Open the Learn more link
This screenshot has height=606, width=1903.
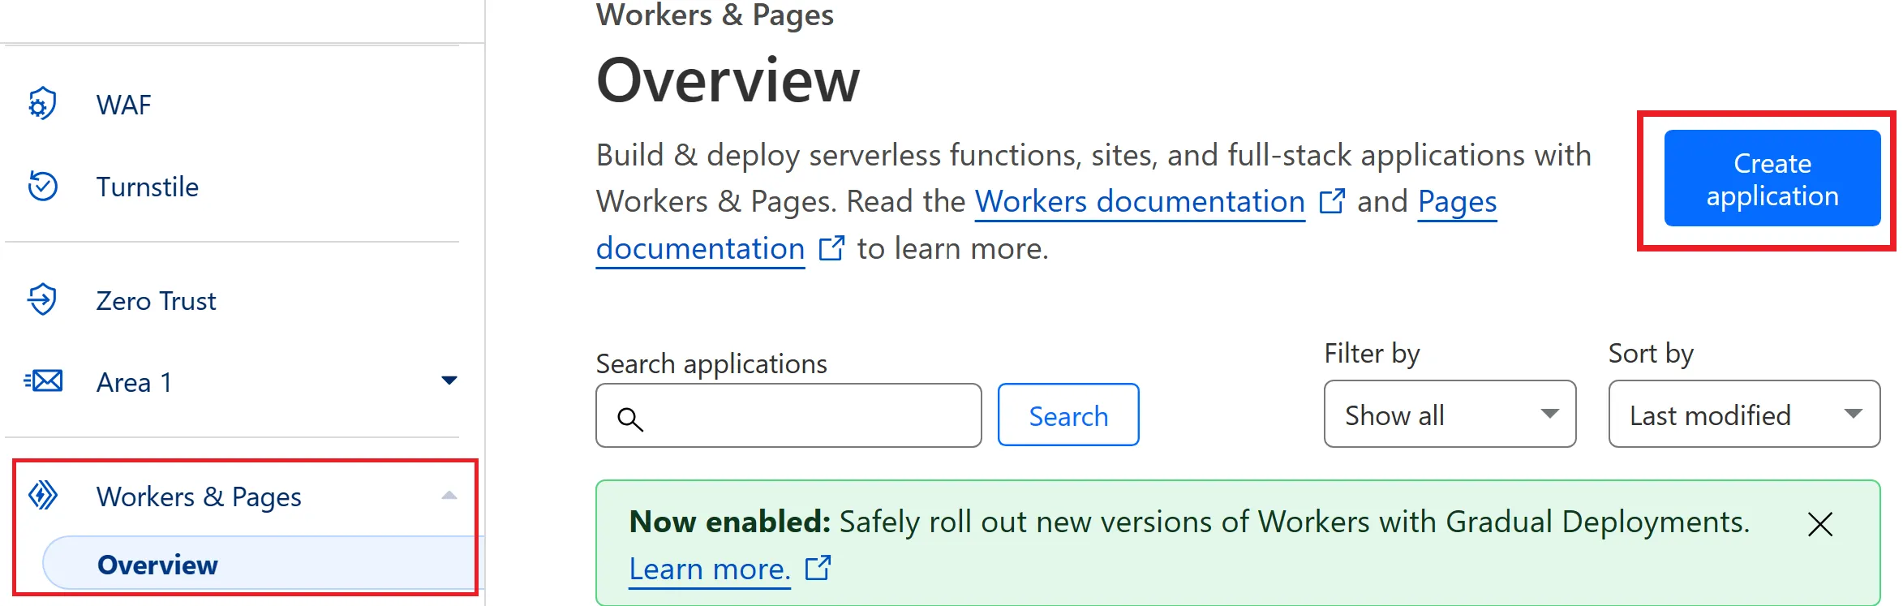pos(710,569)
